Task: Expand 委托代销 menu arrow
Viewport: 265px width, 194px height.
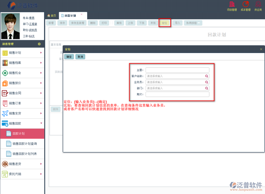Action: pos(41,174)
